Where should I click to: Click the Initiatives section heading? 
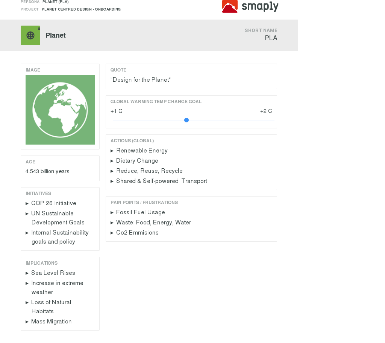pyautogui.click(x=38, y=194)
